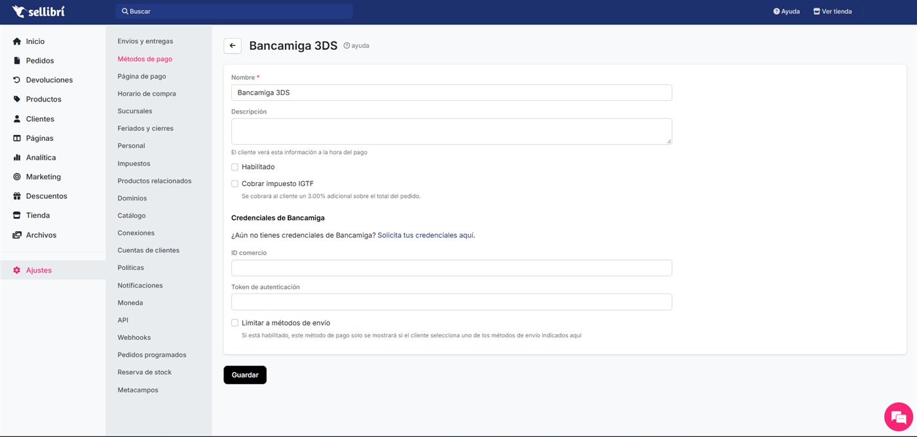The height and width of the screenshot is (437, 917).
Task: Click the Marketing target icon
Action: pyautogui.click(x=17, y=177)
